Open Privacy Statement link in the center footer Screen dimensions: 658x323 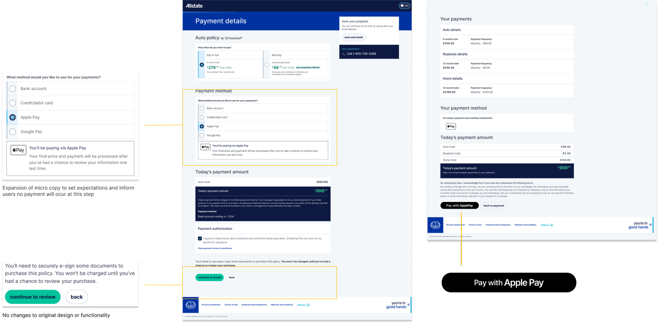(211, 305)
